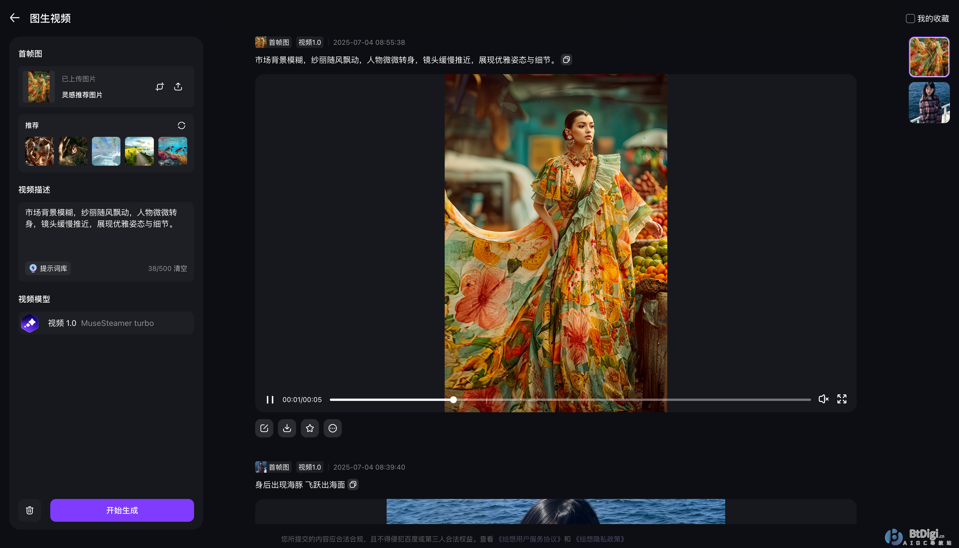959x548 pixels.
Task: Open the 视频模型 MuseSteamer turbo model selector
Action: point(106,323)
